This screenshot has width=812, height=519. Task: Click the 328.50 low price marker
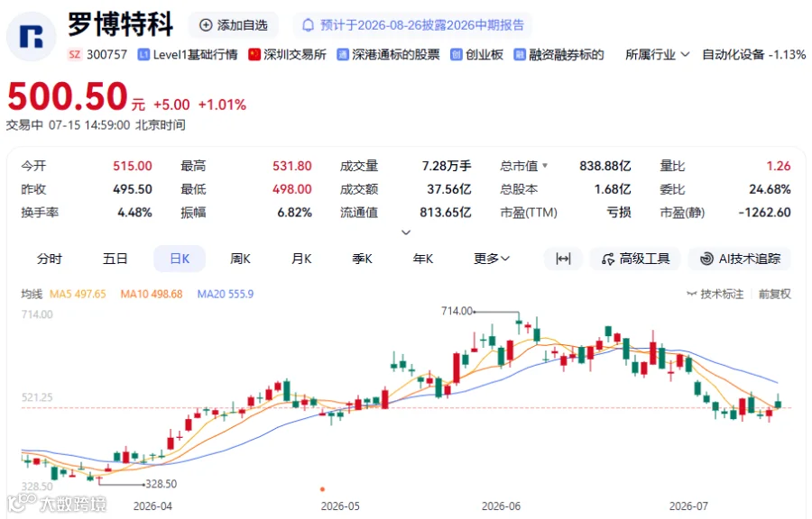click(161, 484)
